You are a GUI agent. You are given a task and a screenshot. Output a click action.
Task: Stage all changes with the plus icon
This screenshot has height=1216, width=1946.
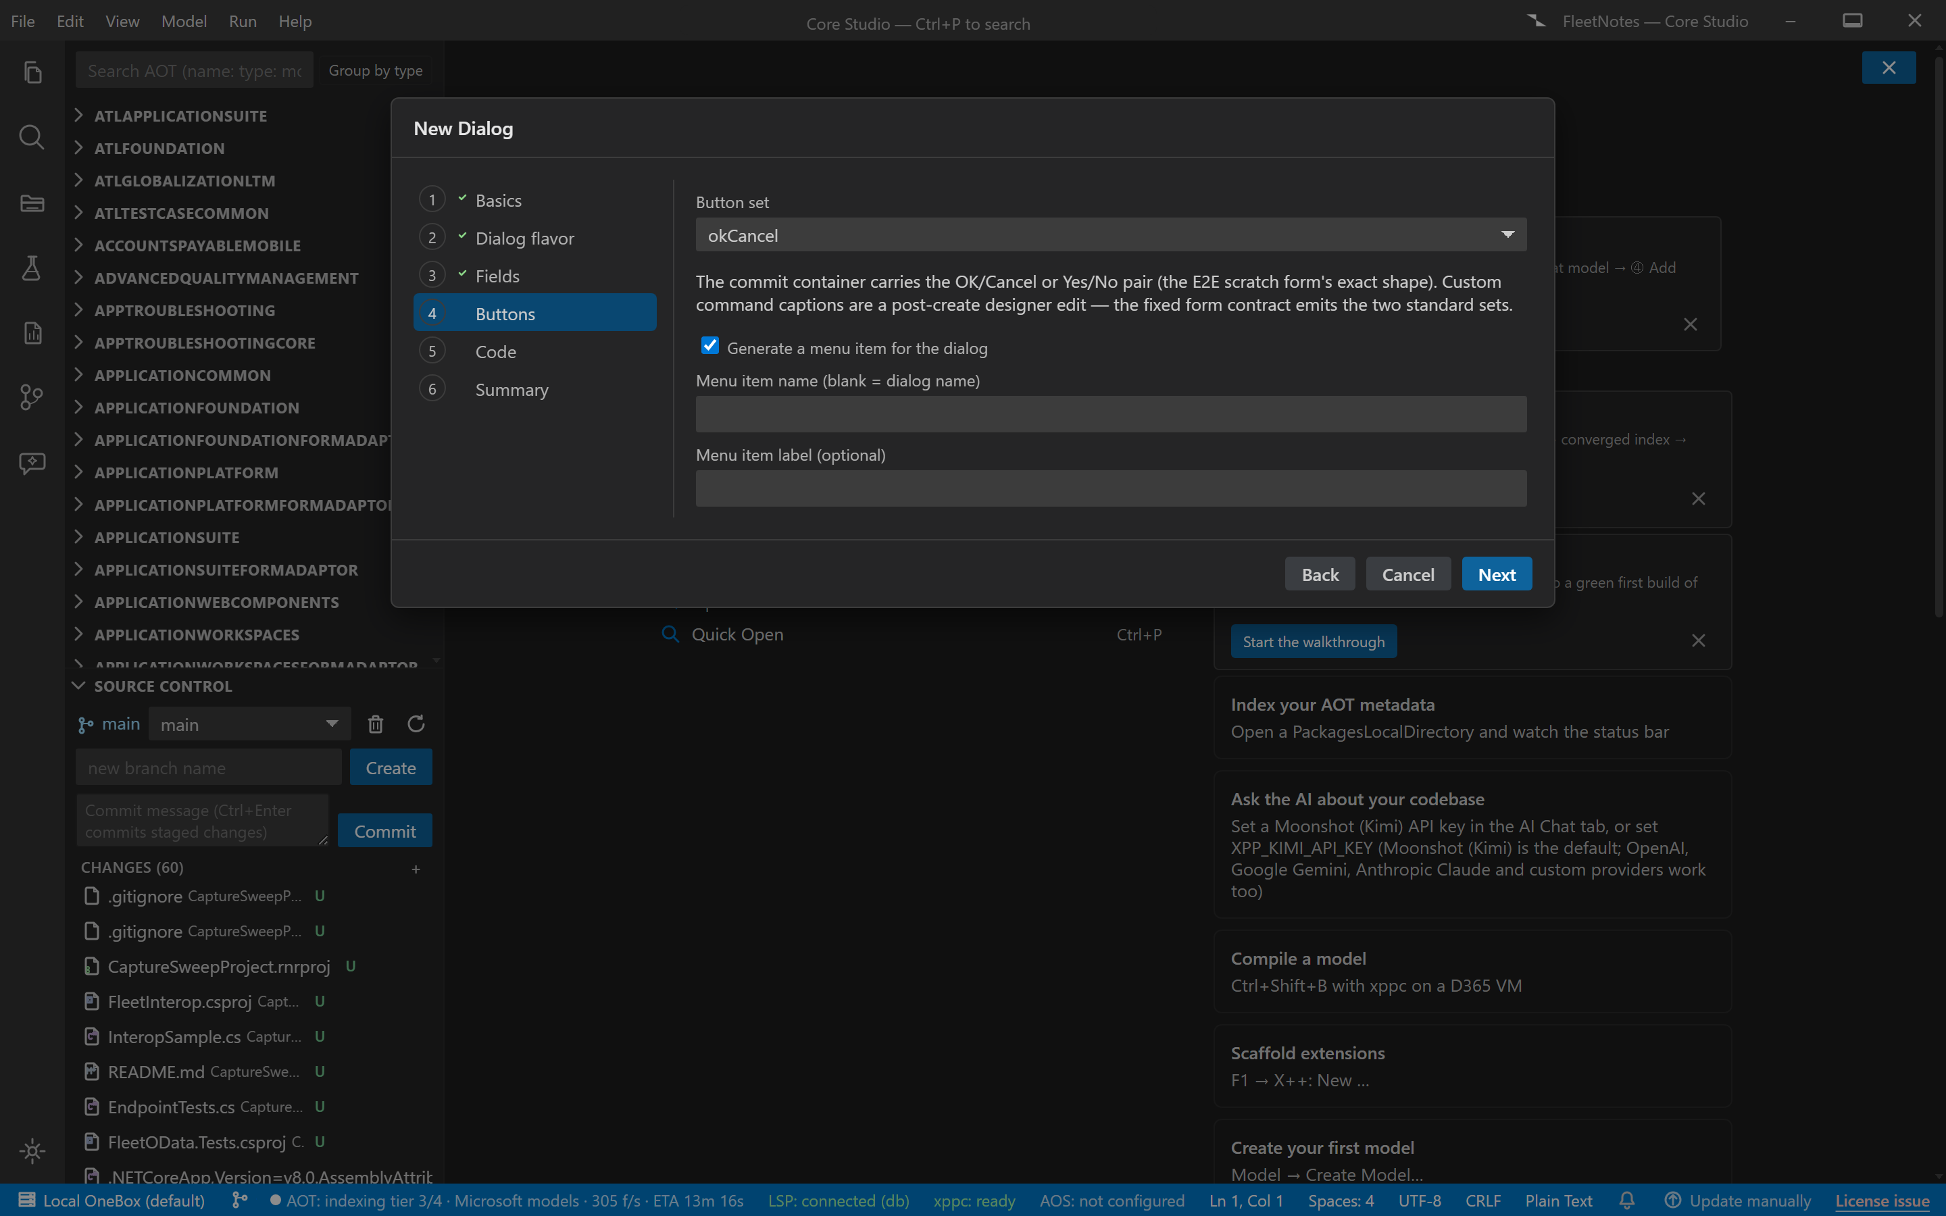[x=416, y=869]
